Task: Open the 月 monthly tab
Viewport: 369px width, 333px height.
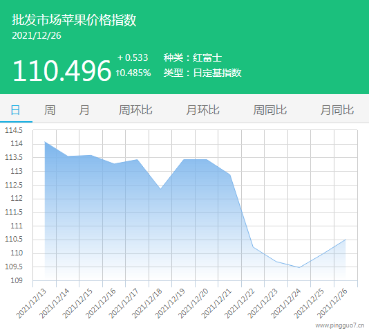Action: [84, 110]
